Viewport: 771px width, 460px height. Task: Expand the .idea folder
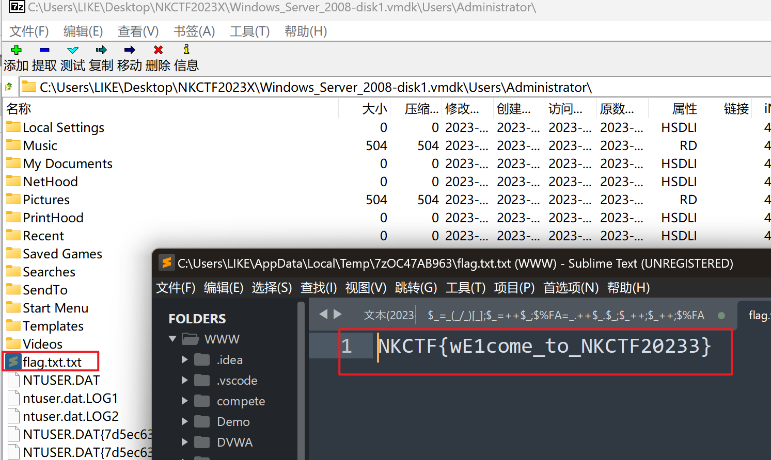(184, 359)
